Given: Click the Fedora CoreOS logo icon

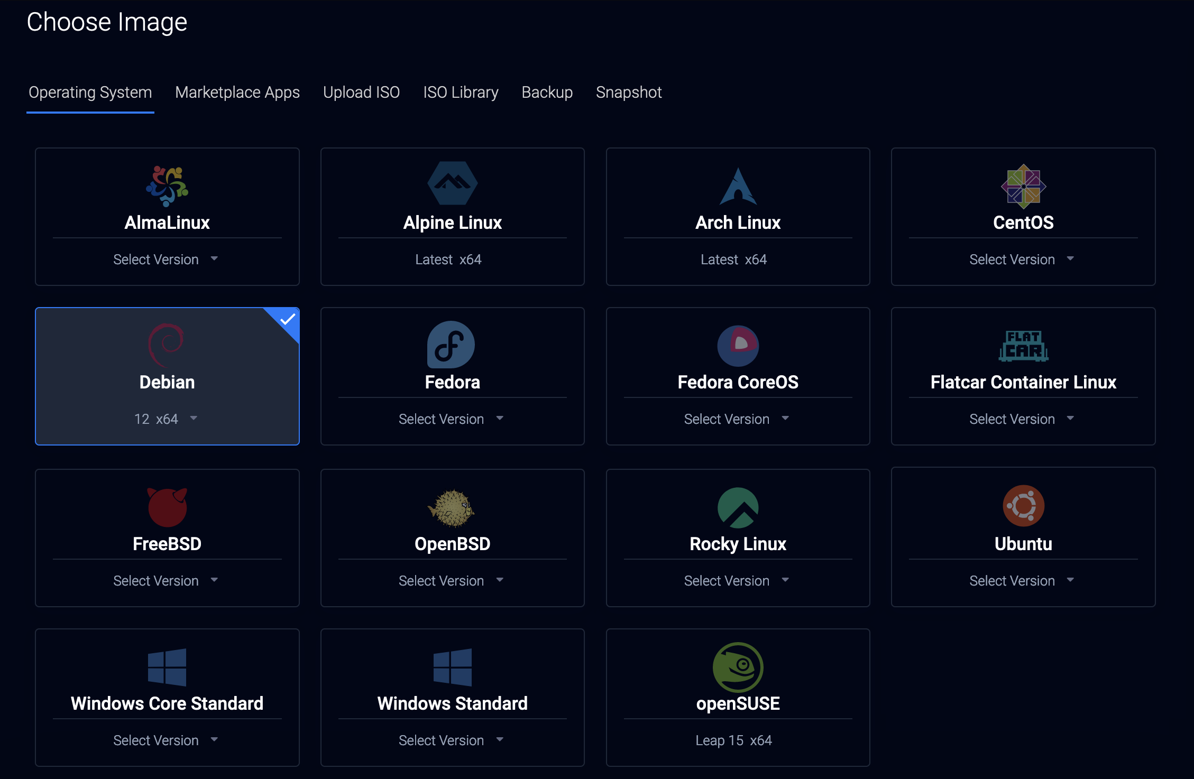Looking at the screenshot, I should (738, 346).
